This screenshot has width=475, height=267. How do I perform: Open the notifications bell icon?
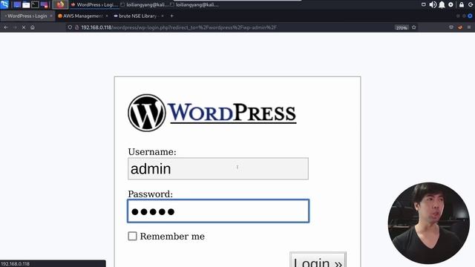pos(442,4)
